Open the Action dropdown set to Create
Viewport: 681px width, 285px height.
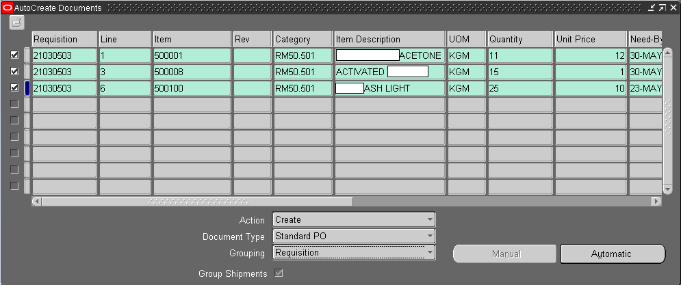[x=354, y=220]
